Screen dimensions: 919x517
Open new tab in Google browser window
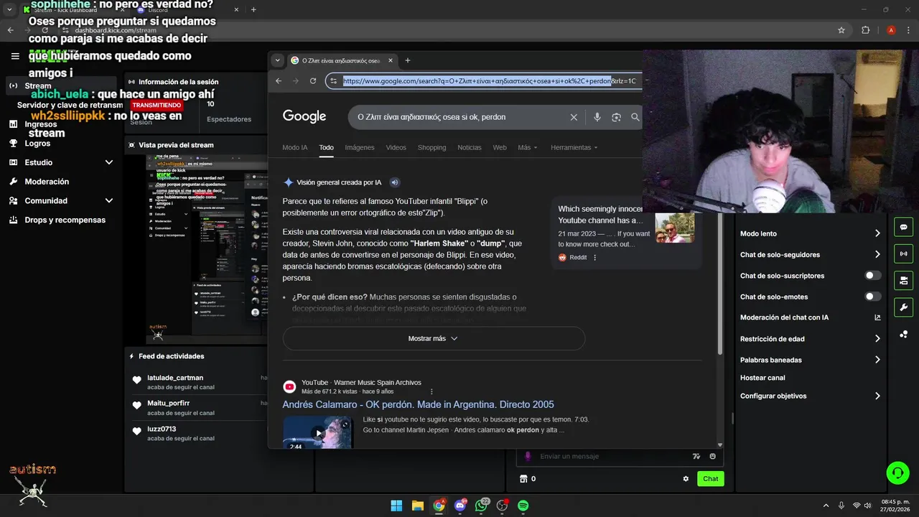tap(408, 60)
